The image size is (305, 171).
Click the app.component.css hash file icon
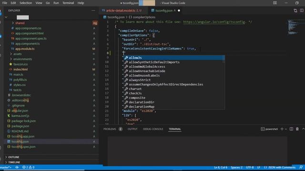click(12, 28)
